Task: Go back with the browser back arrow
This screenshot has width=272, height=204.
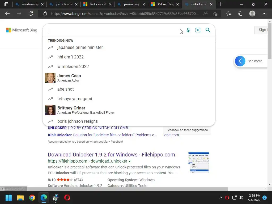Action: tap(7, 14)
